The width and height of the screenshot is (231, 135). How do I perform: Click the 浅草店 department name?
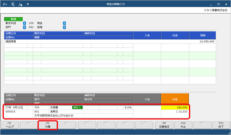(54, 112)
